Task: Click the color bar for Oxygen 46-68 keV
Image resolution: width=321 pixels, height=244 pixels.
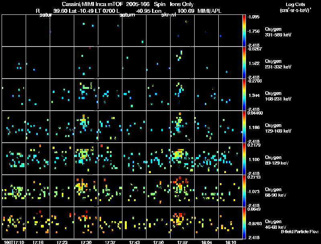Action: (x=244, y=223)
